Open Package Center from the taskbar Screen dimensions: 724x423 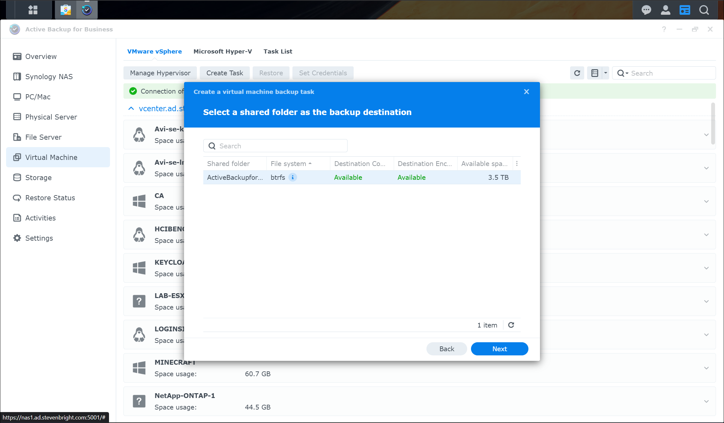pos(66,10)
